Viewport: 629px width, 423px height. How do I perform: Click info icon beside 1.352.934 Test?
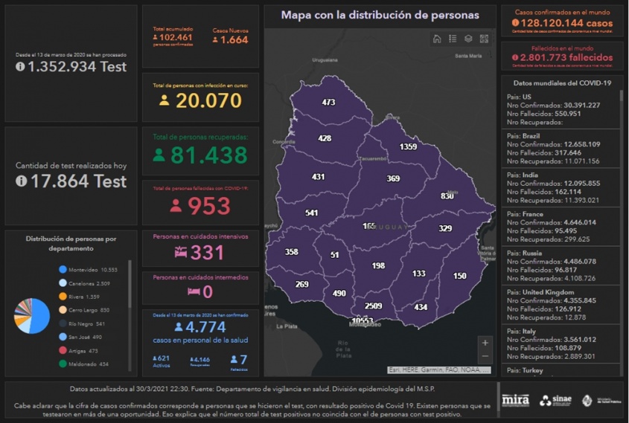pyautogui.click(x=21, y=67)
